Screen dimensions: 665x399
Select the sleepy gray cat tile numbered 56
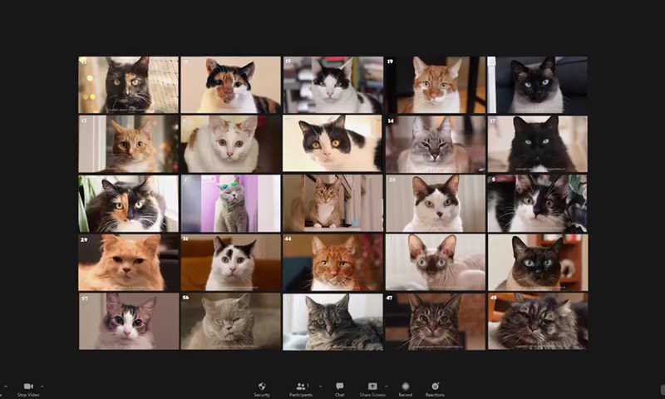pyautogui.click(x=230, y=321)
